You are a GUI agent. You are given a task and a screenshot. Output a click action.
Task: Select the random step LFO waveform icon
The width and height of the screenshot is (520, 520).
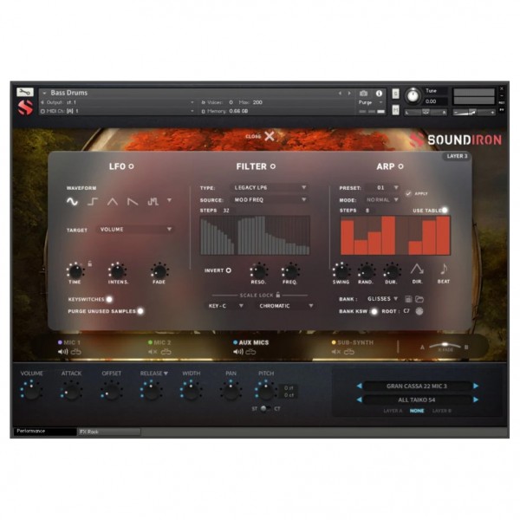(x=153, y=201)
